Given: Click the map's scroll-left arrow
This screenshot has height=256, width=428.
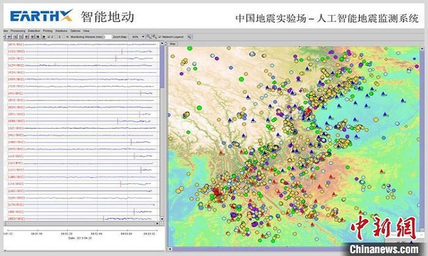Looking at the screenshot, I should (170, 248).
